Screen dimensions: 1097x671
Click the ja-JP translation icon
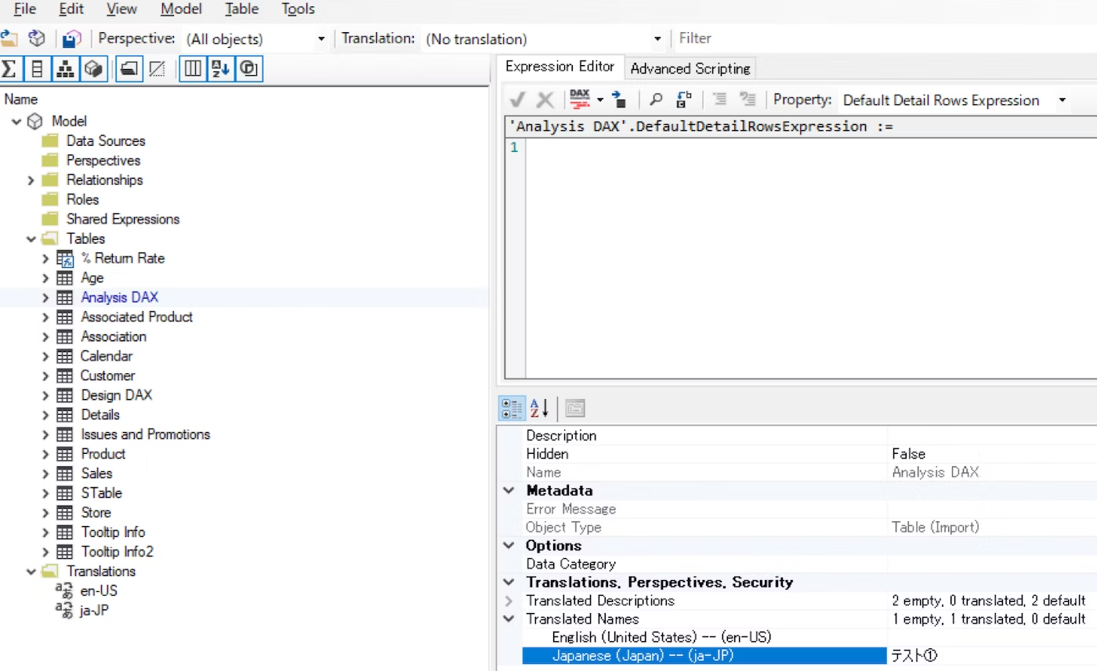click(63, 611)
